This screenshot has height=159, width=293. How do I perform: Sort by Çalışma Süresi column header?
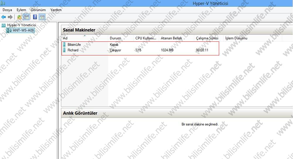207,38
